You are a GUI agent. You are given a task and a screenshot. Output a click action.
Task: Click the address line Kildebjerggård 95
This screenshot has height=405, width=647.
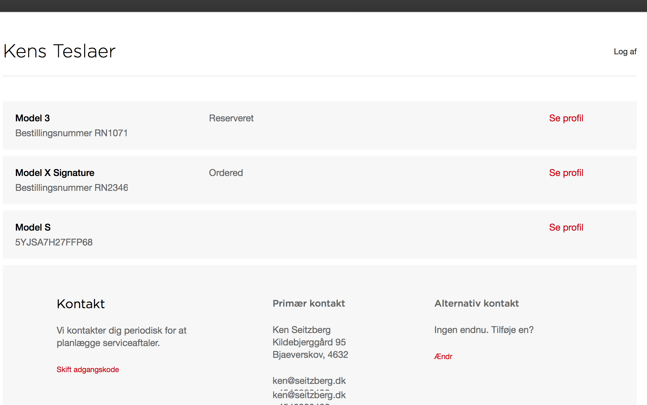point(309,342)
